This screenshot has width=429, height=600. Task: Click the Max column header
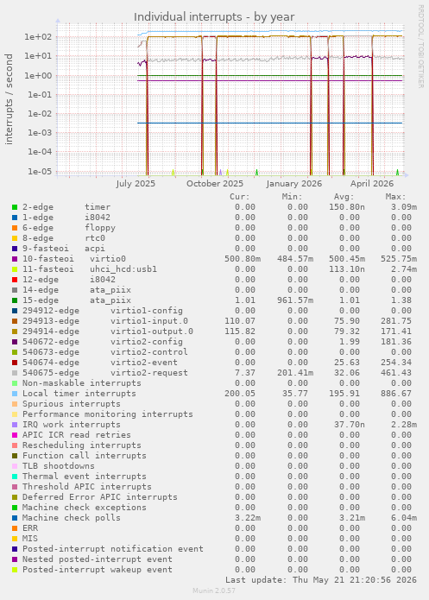[395, 197]
